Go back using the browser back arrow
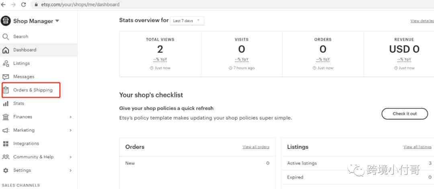Image resolution: width=434 pixels, height=189 pixels. (3, 4)
